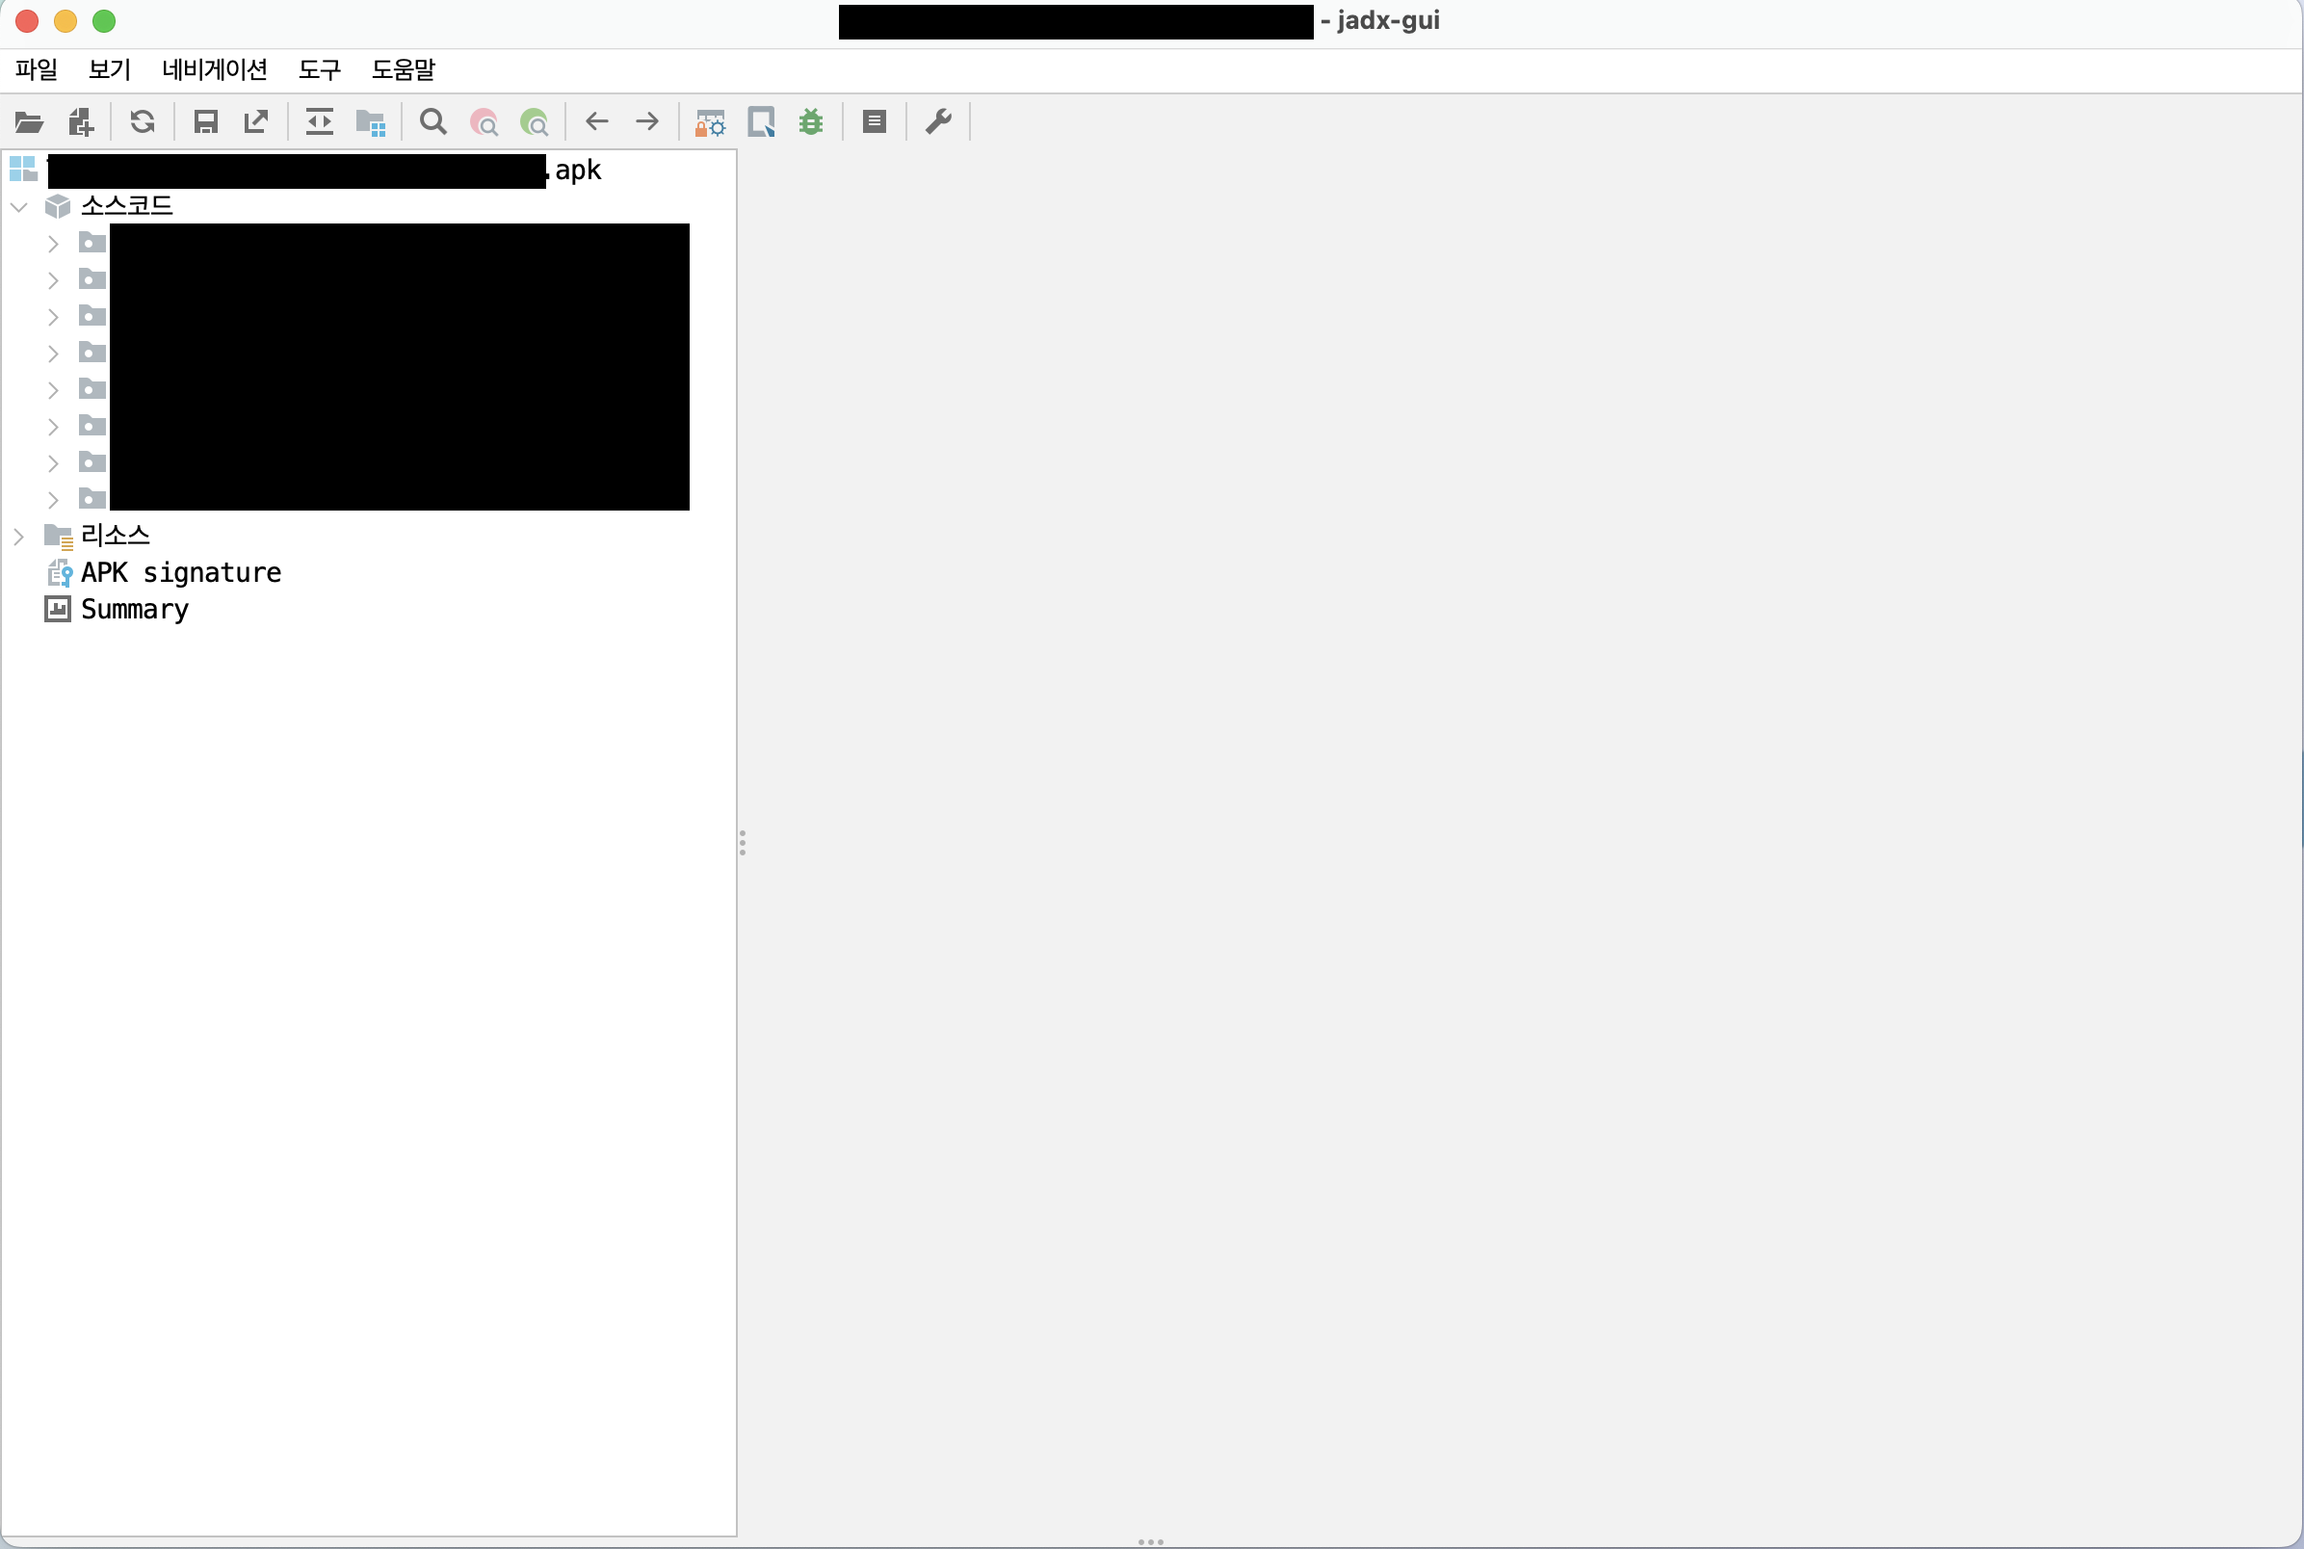Click the add files icon

[80, 122]
